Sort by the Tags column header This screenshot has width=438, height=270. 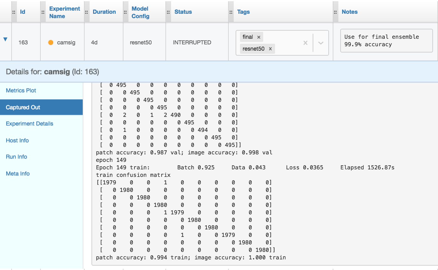point(243,12)
